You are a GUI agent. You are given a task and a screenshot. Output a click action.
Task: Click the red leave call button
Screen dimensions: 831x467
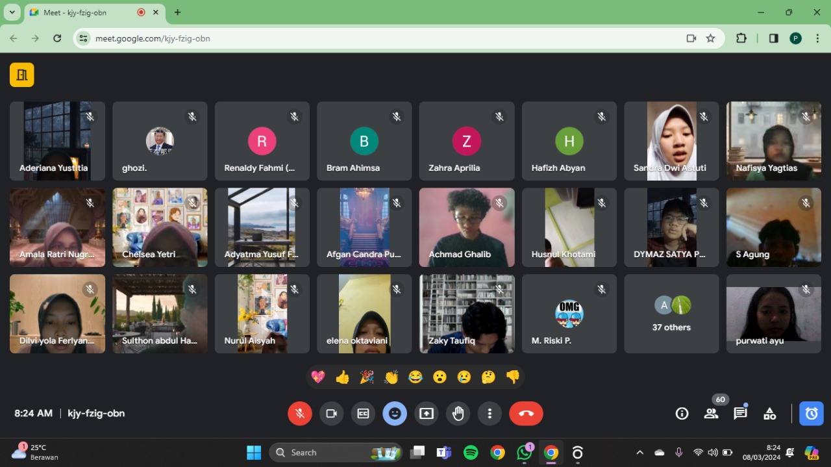point(526,414)
